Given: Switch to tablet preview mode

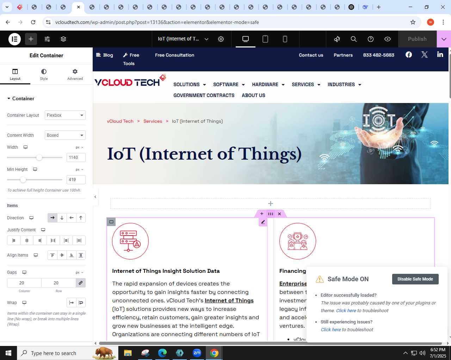Looking at the screenshot, I should (x=265, y=39).
